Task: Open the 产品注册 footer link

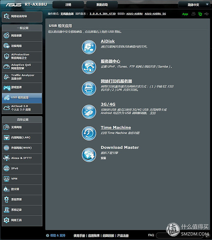Action: coord(123,235)
